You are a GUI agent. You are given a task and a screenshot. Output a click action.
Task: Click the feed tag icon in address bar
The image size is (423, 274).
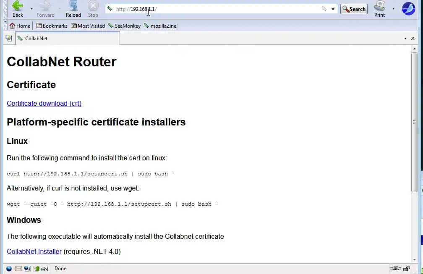point(324,9)
